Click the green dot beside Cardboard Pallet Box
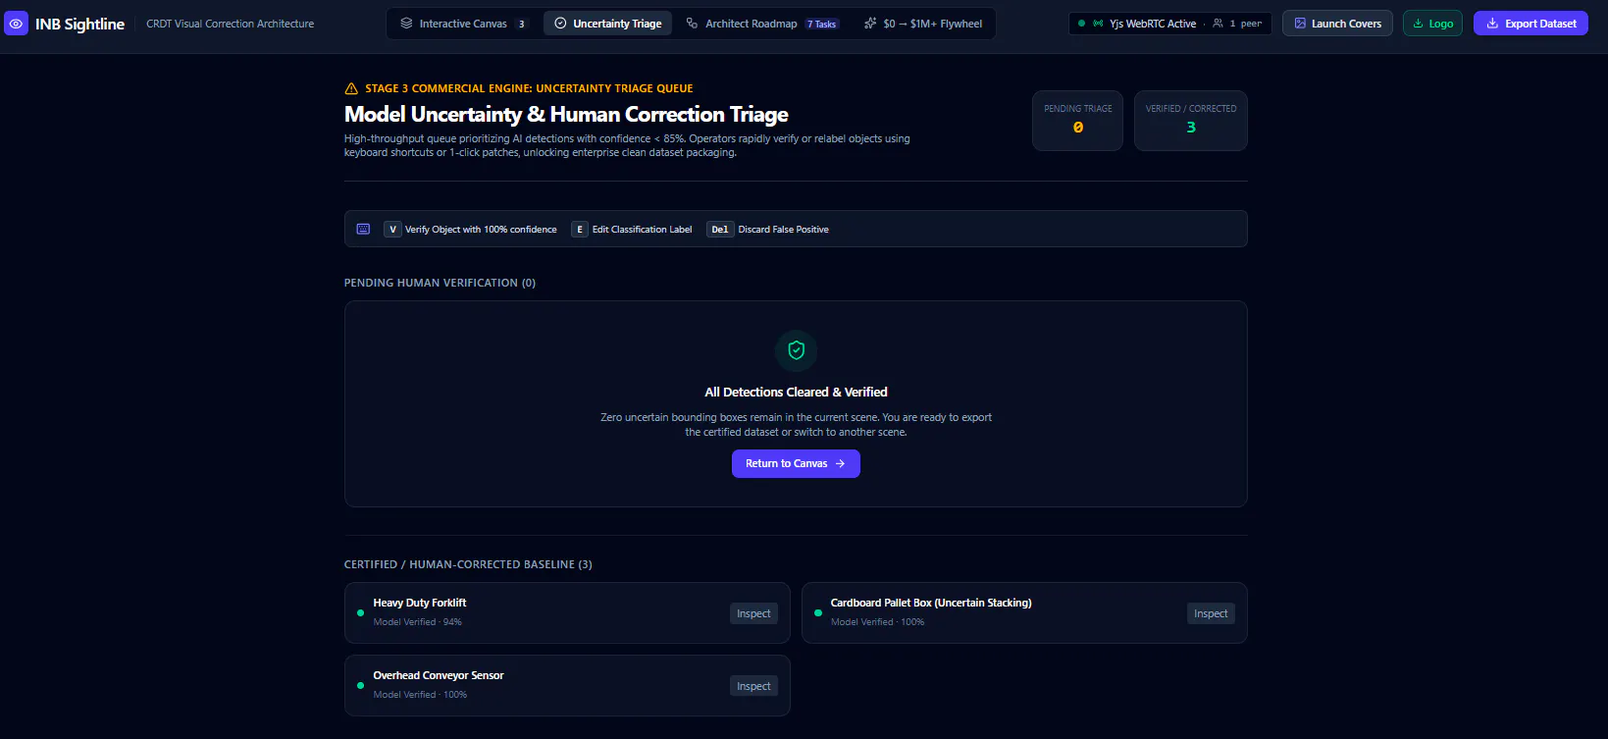1608x739 pixels. (x=818, y=613)
